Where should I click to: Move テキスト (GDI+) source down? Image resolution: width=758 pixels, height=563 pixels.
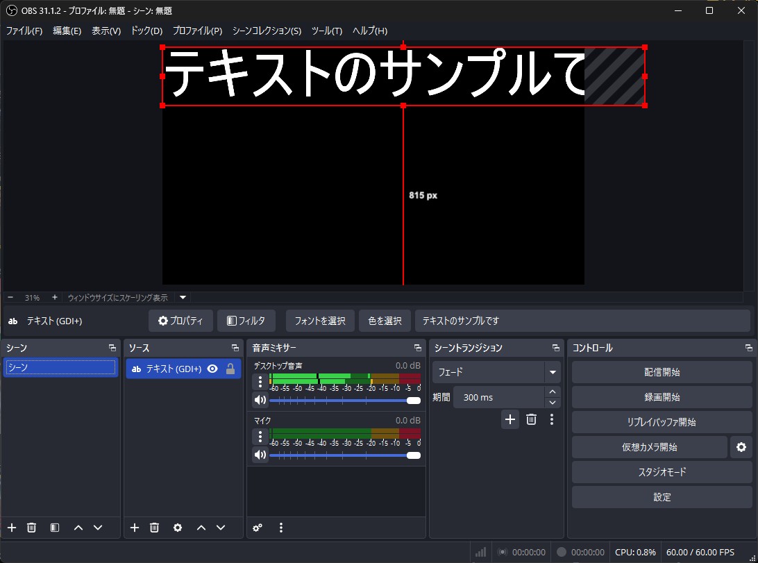point(221,528)
